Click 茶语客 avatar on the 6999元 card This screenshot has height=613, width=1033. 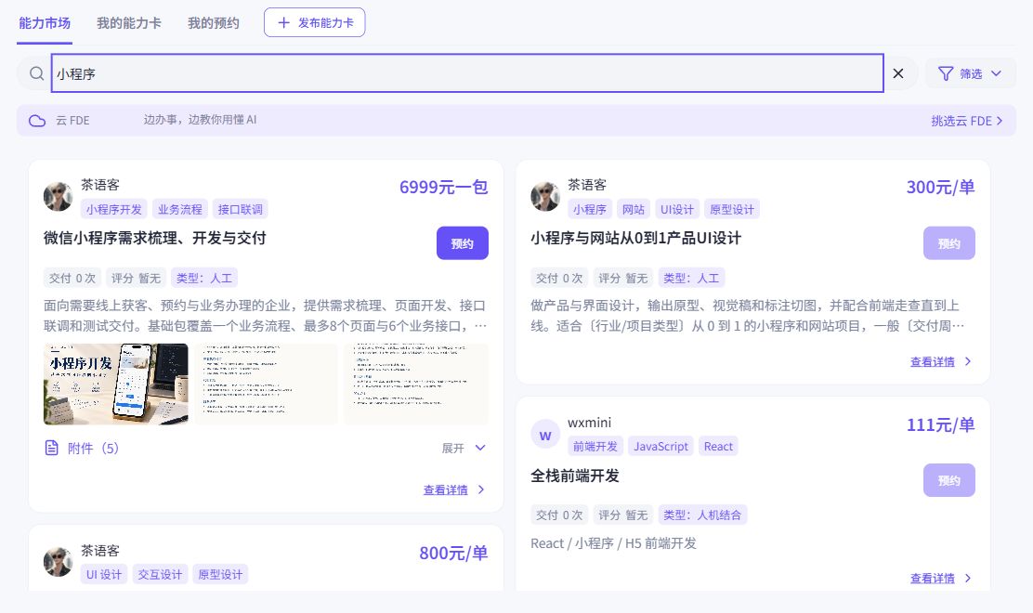58,196
